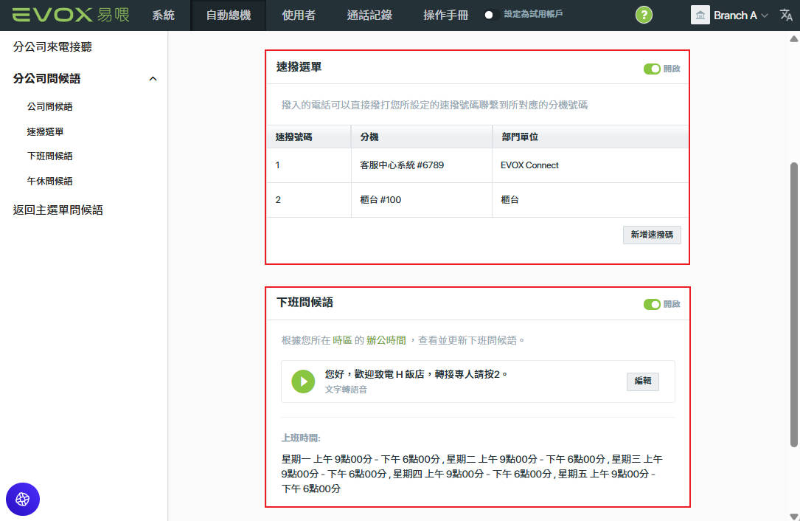Open the 自動總機 menu
800x521 pixels.
[x=229, y=15]
